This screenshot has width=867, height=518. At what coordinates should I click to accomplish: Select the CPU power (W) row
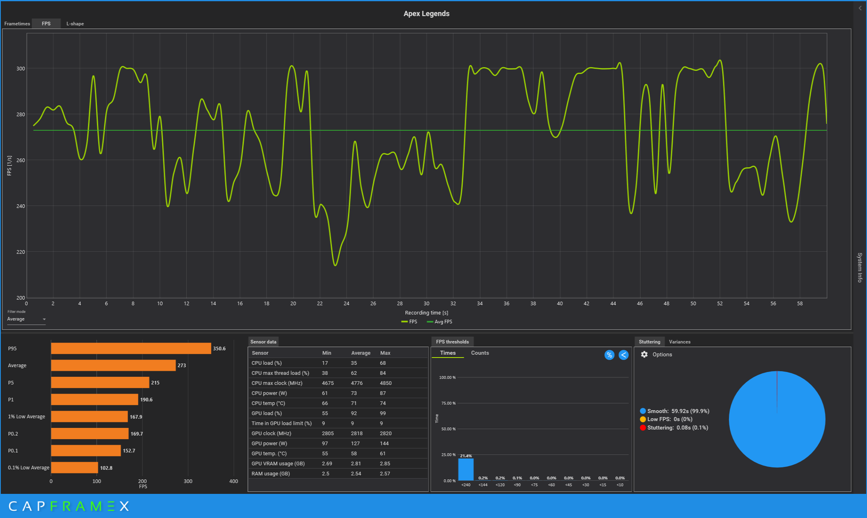338,393
